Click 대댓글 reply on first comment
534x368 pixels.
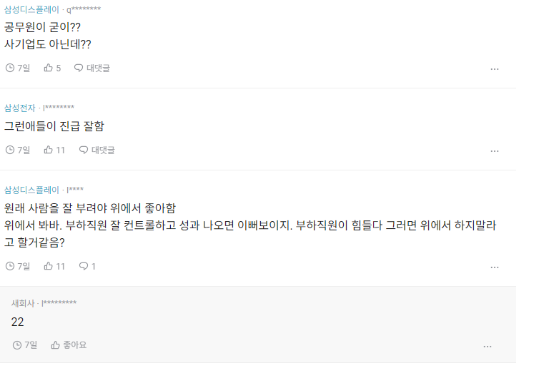tap(92, 68)
